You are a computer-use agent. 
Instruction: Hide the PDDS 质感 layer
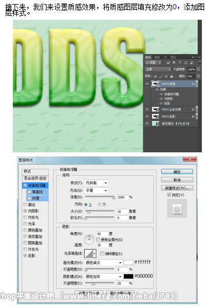[147, 84]
